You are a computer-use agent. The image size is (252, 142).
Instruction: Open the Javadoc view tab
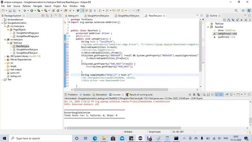pos(85,95)
